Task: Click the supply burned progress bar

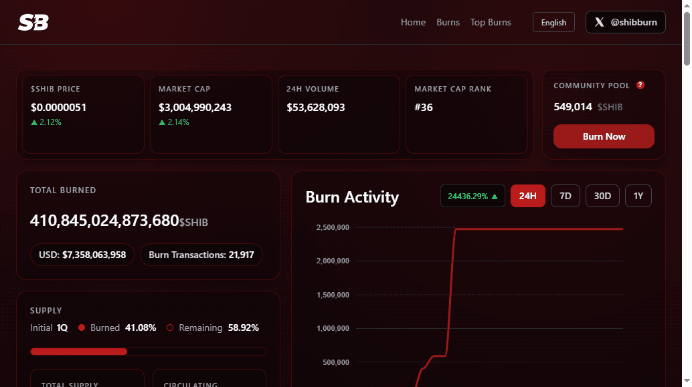Action: [148, 352]
